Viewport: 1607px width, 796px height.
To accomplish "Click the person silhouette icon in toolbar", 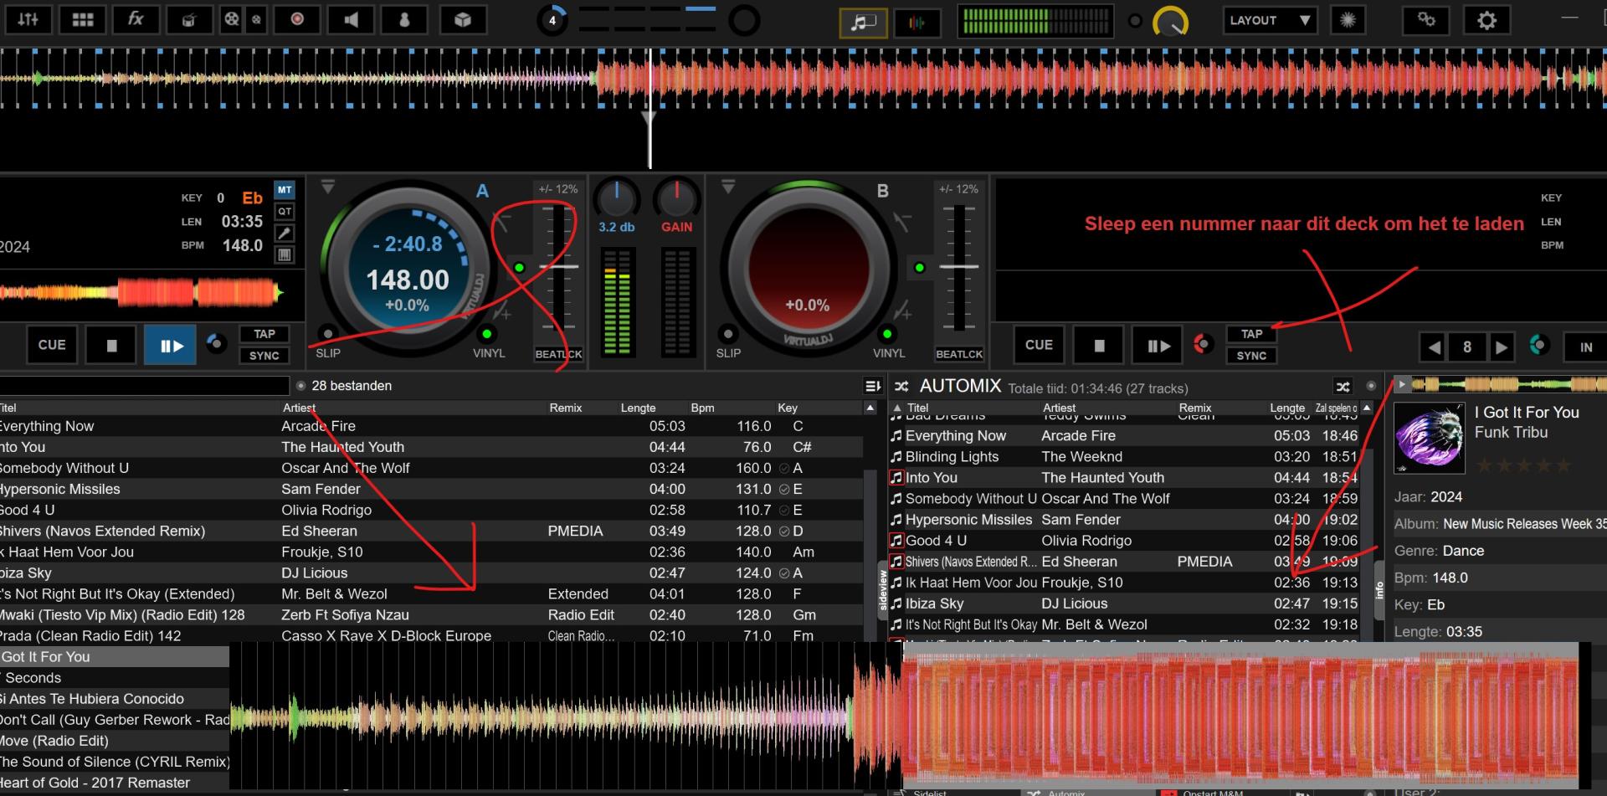I will [404, 19].
